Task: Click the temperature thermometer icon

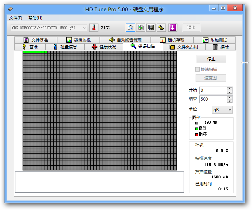Action: [94, 28]
